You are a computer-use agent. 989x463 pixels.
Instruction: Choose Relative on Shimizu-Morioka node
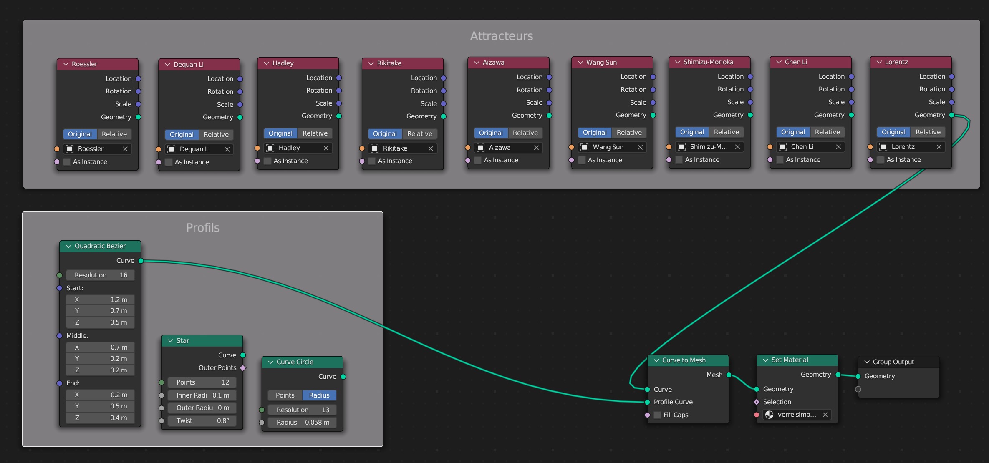(x=726, y=132)
